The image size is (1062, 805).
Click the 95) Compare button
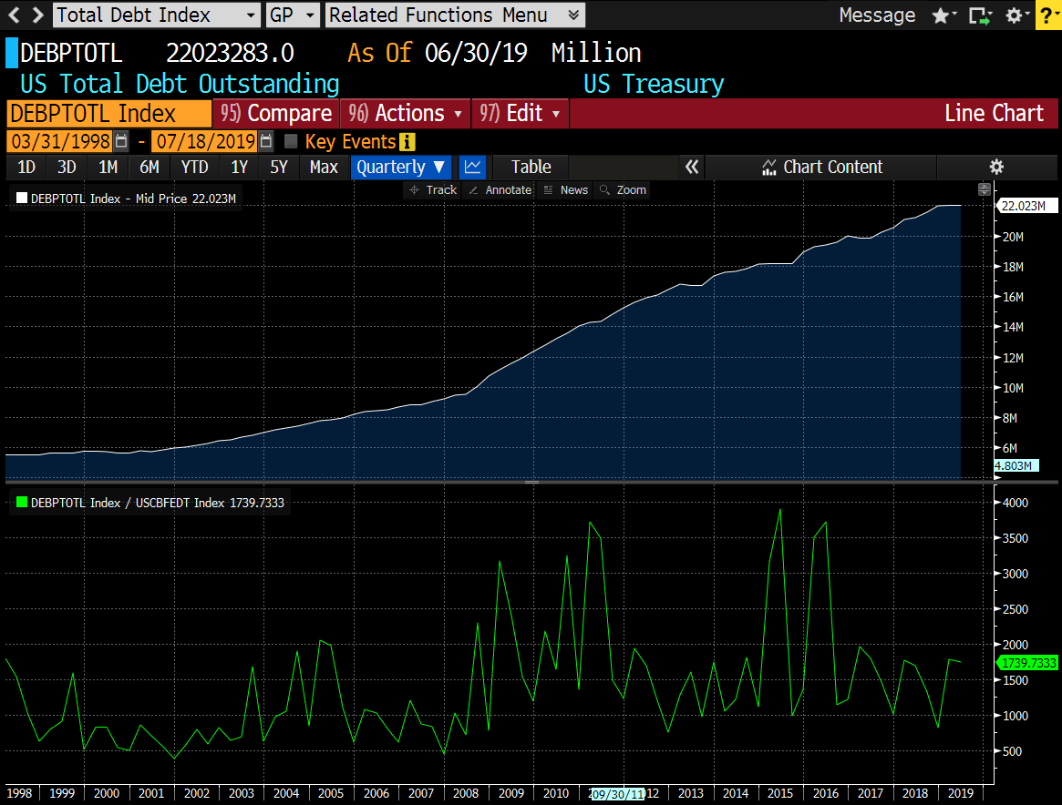tap(276, 113)
